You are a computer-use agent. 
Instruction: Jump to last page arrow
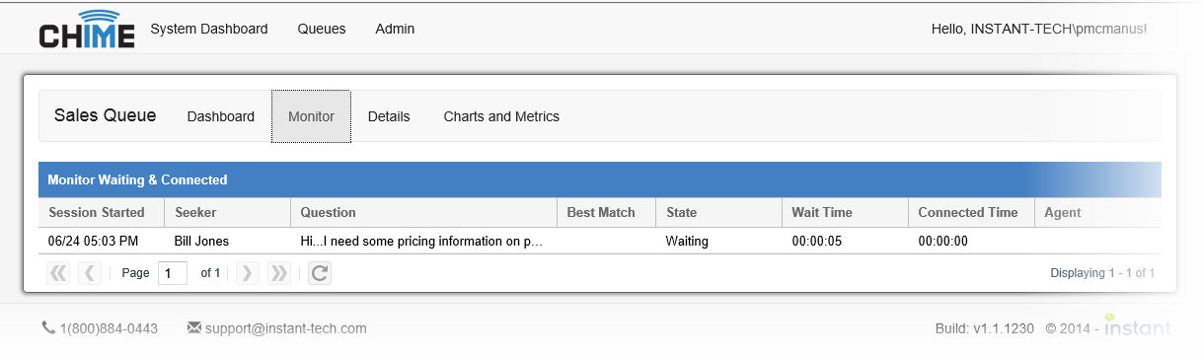point(278,273)
